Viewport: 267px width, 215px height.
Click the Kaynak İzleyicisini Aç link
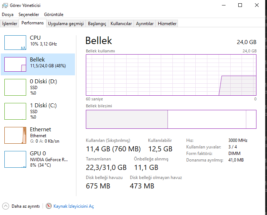coord(73,206)
